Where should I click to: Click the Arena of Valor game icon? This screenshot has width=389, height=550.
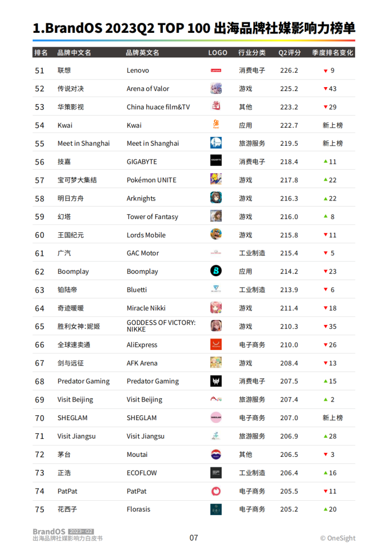click(216, 88)
